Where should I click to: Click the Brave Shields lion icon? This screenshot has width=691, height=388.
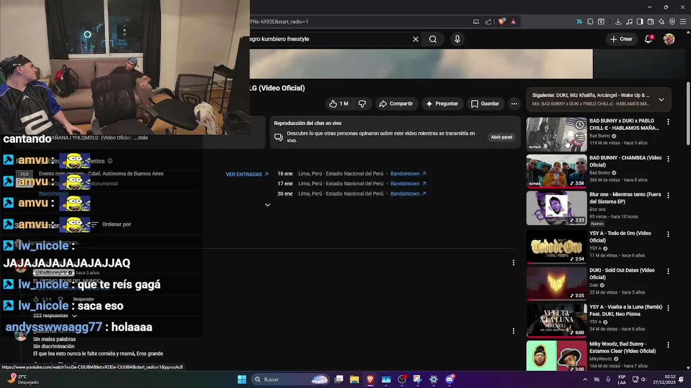coord(502,22)
